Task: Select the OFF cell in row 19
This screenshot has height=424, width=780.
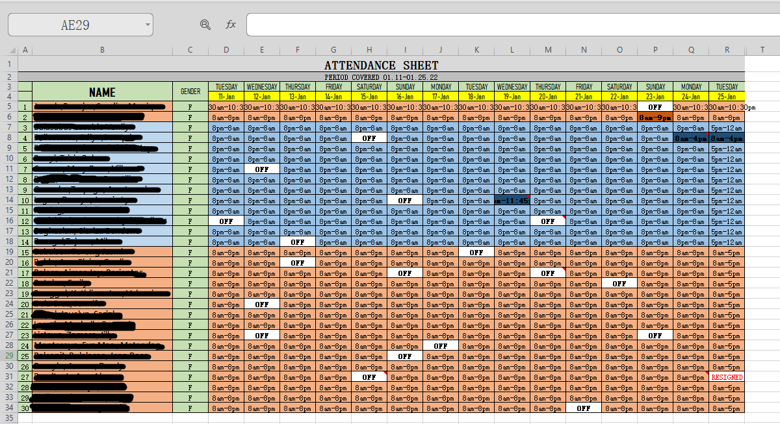Action: [x=476, y=253]
